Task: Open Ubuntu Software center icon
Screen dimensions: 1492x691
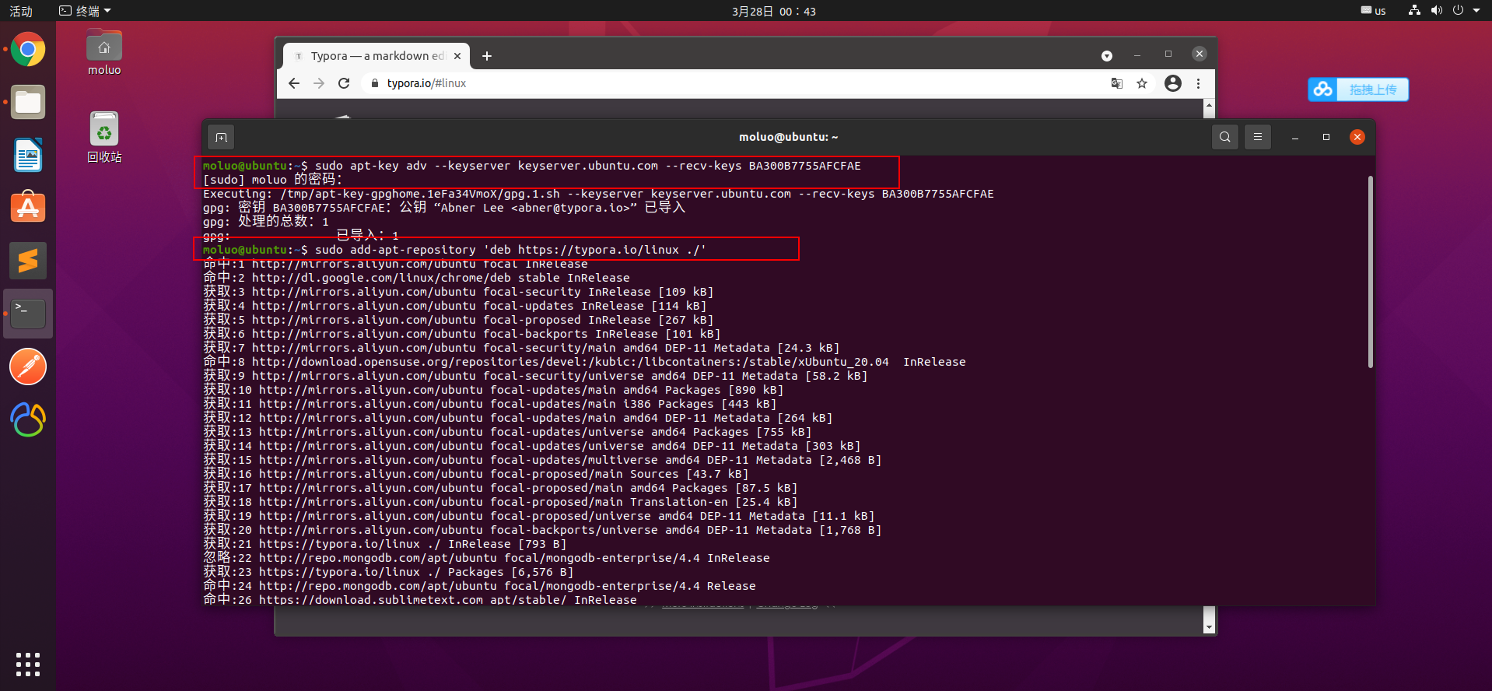Action: [28, 208]
